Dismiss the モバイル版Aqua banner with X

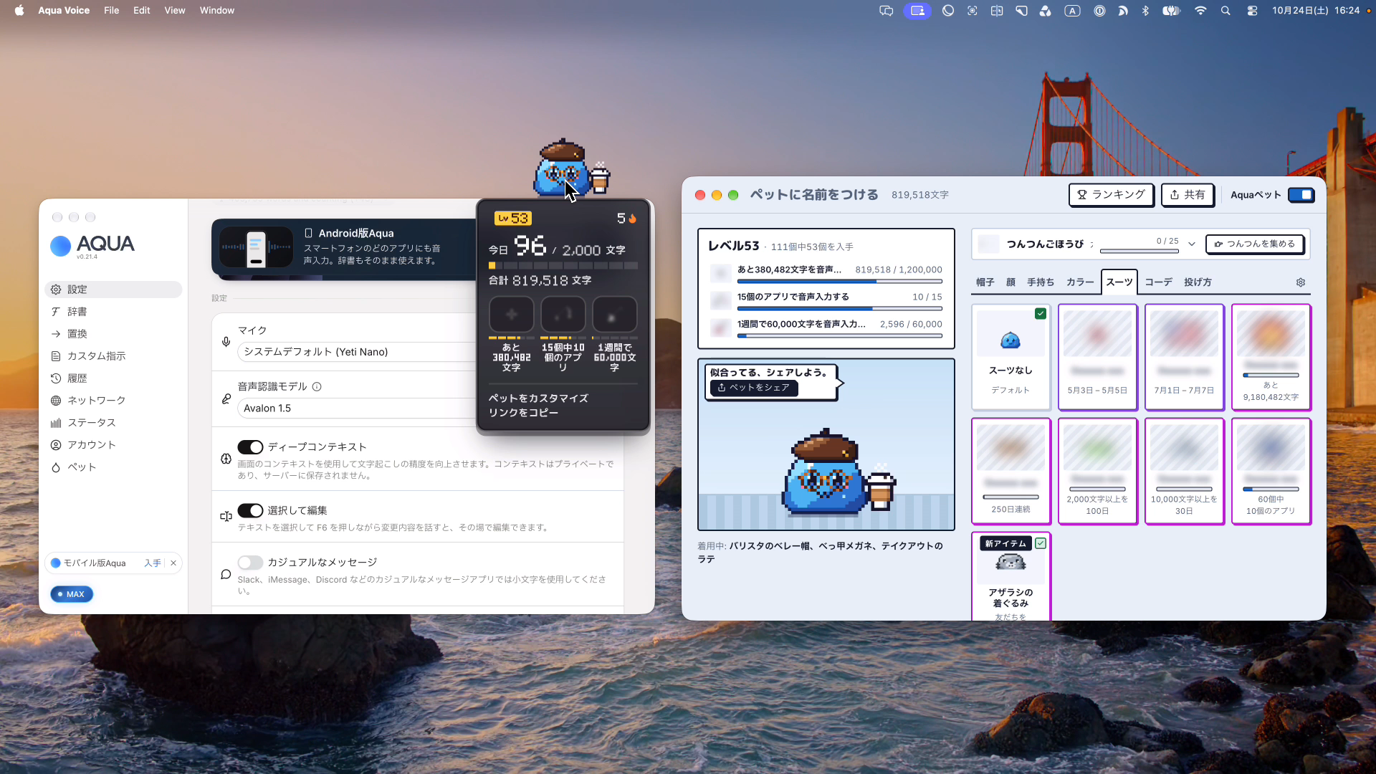click(173, 563)
